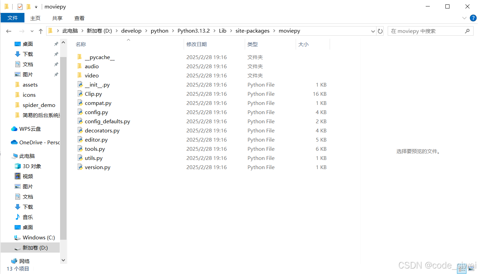Expand breadcrumb arrow after Lib
This screenshot has height=274, width=478.
231,31
